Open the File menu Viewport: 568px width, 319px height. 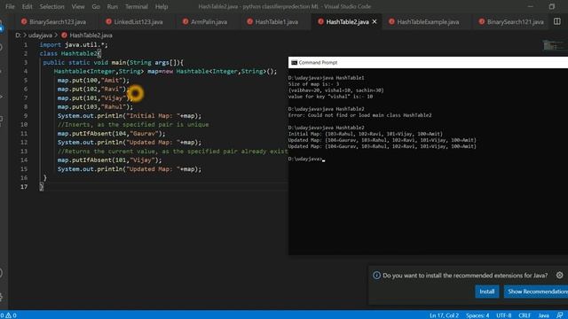(10, 6)
